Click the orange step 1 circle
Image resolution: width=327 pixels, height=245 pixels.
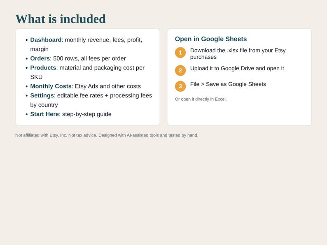click(x=180, y=53)
